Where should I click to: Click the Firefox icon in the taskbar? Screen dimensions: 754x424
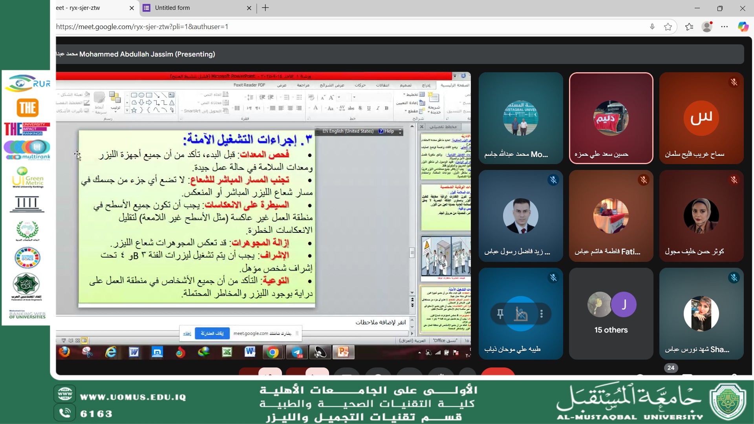coord(64,352)
